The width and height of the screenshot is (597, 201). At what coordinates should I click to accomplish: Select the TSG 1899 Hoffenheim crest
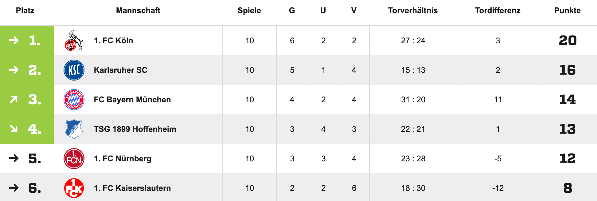74,129
